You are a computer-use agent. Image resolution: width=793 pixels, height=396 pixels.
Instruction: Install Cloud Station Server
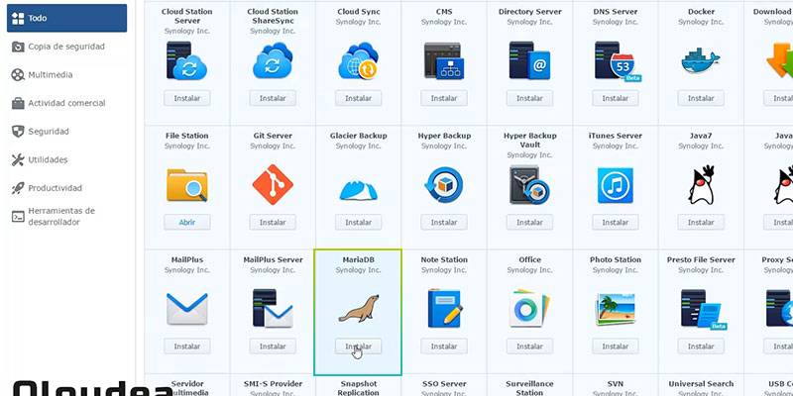coord(186,98)
